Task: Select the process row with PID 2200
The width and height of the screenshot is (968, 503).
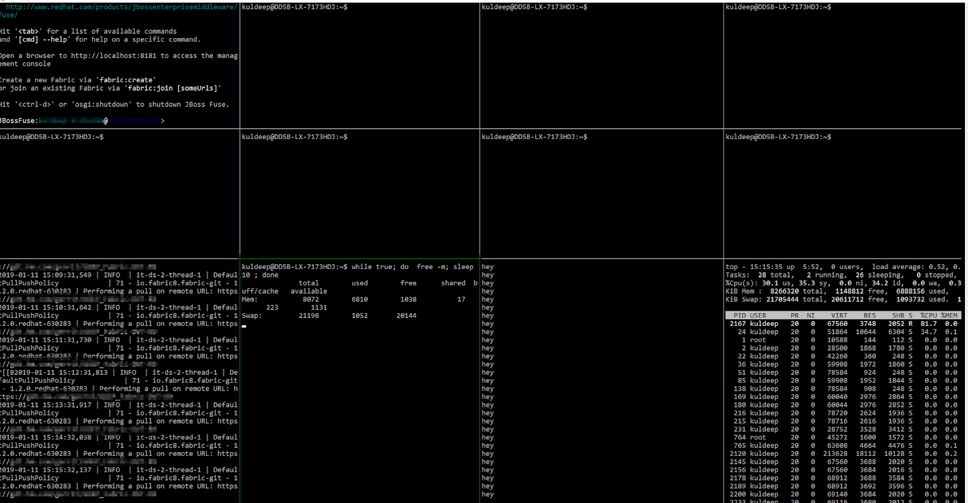Action: tap(843, 495)
